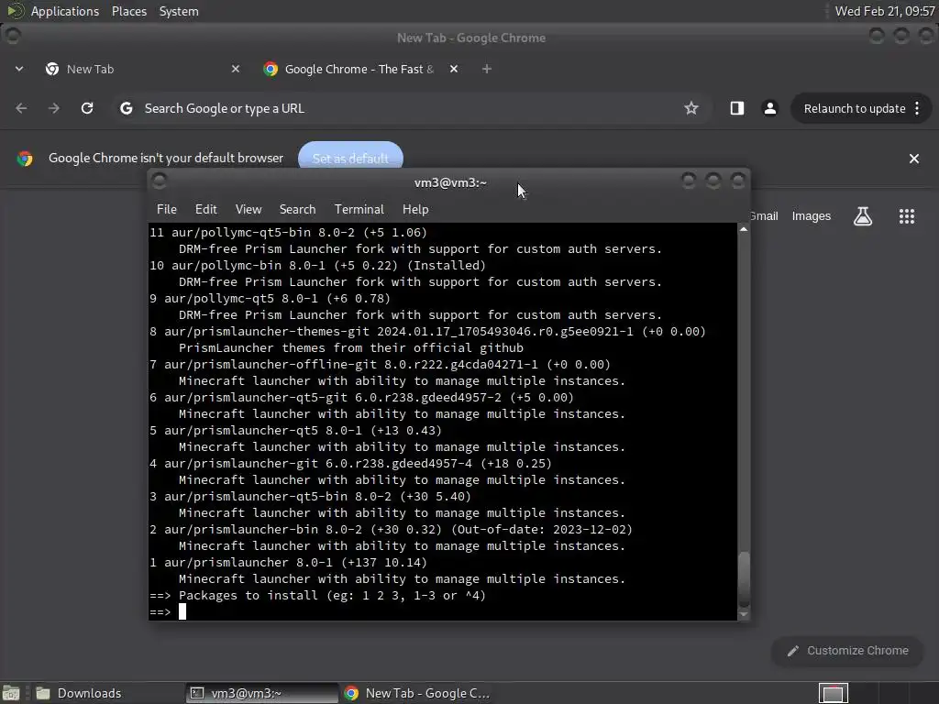Click the show desktop icon in bottom panel
939x704 pixels.
click(x=11, y=693)
